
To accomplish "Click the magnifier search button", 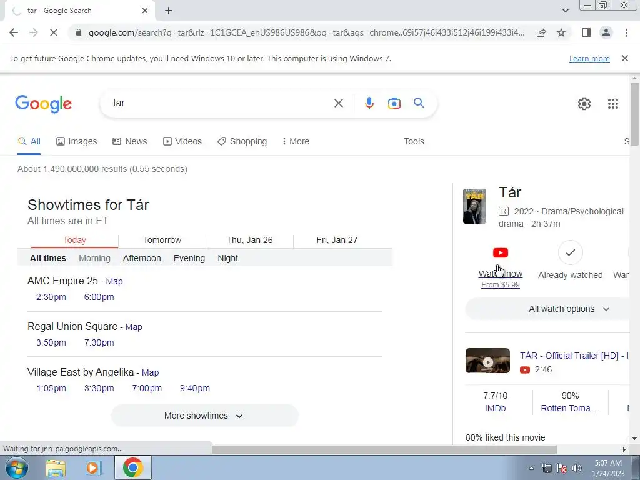I will (x=419, y=103).
